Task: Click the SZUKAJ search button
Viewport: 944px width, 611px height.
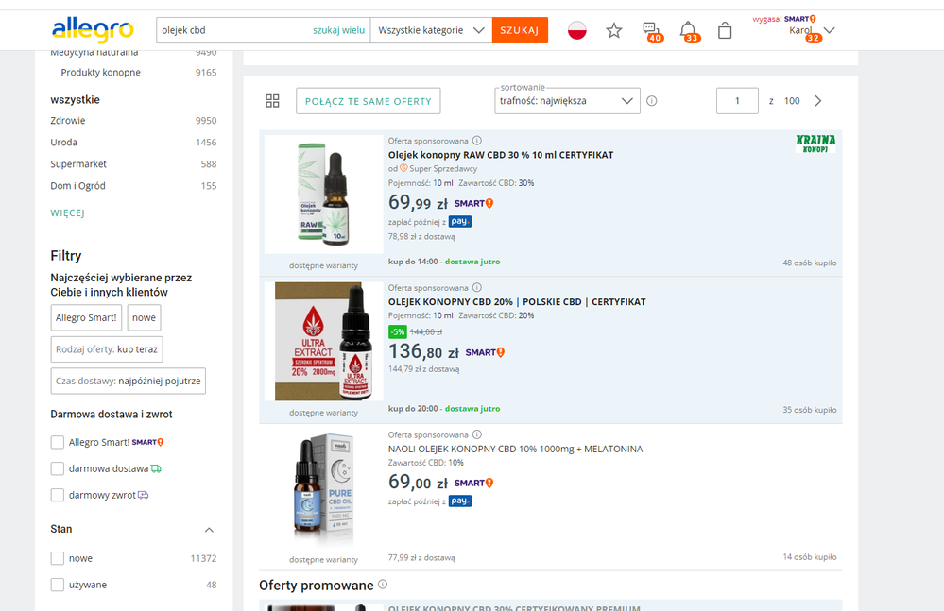Action: tap(520, 30)
